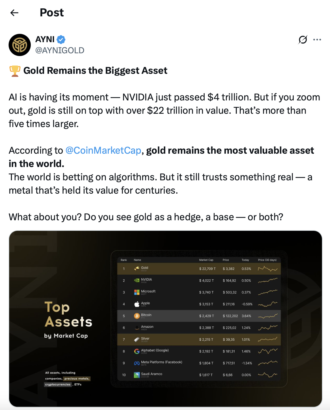Open the @CoinMarketCap mention
Image resolution: width=330 pixels, height=410 pixels.
[x=103, y=150]
